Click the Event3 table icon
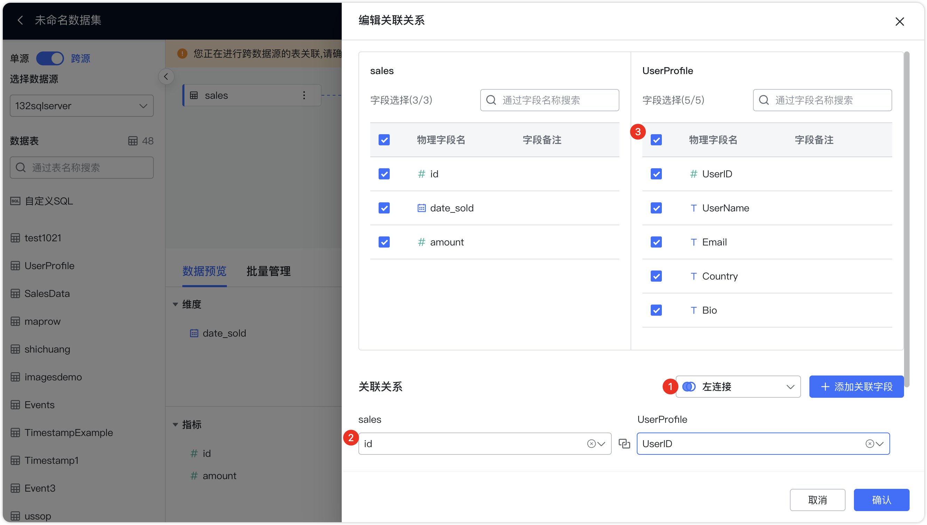 coord(15,488)
